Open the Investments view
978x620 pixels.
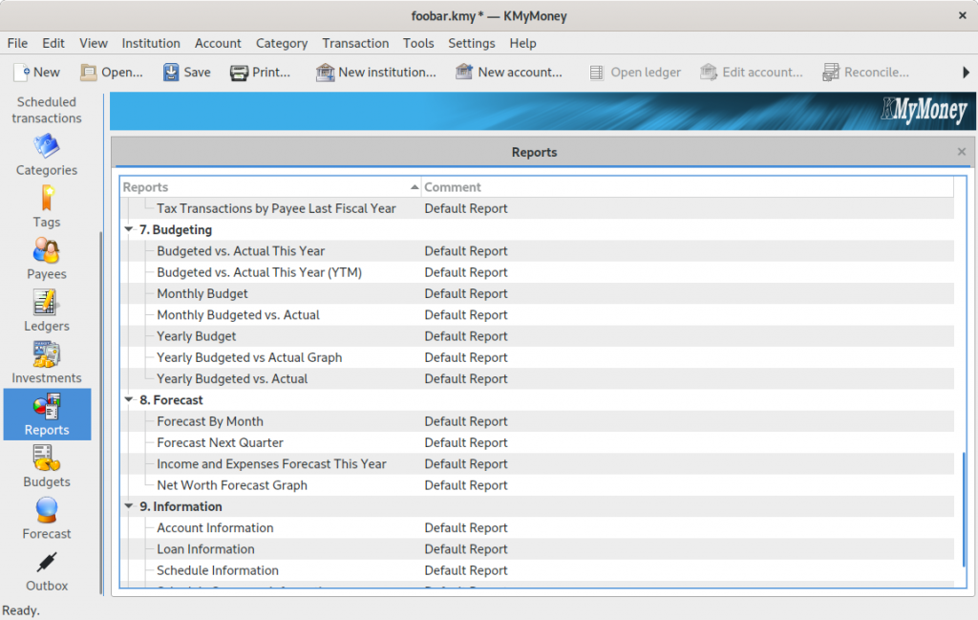pyautogui.click(x=46, y=363)
